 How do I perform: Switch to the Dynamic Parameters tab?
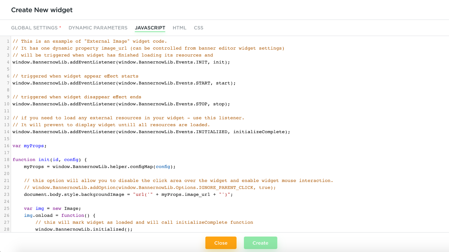pos(98,28)
